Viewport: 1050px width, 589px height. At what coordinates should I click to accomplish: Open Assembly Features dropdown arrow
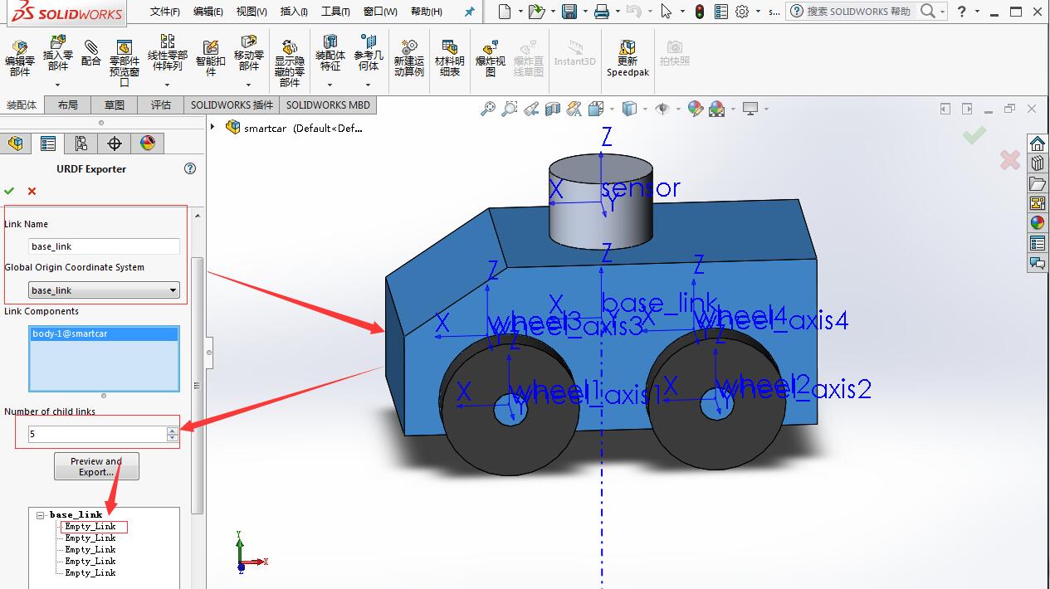tap(330, 84)
